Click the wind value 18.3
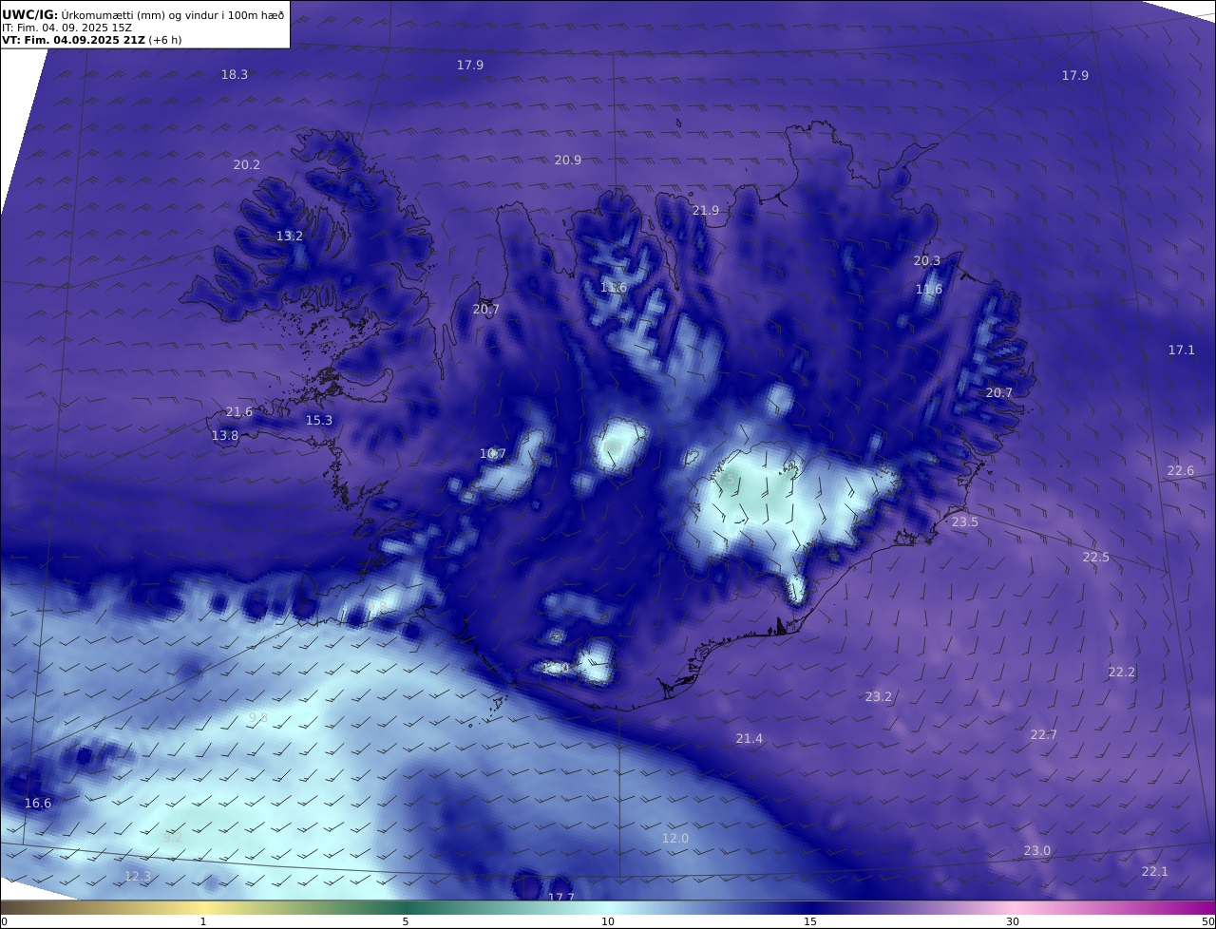1216x929 pixels. click(235, 74)
